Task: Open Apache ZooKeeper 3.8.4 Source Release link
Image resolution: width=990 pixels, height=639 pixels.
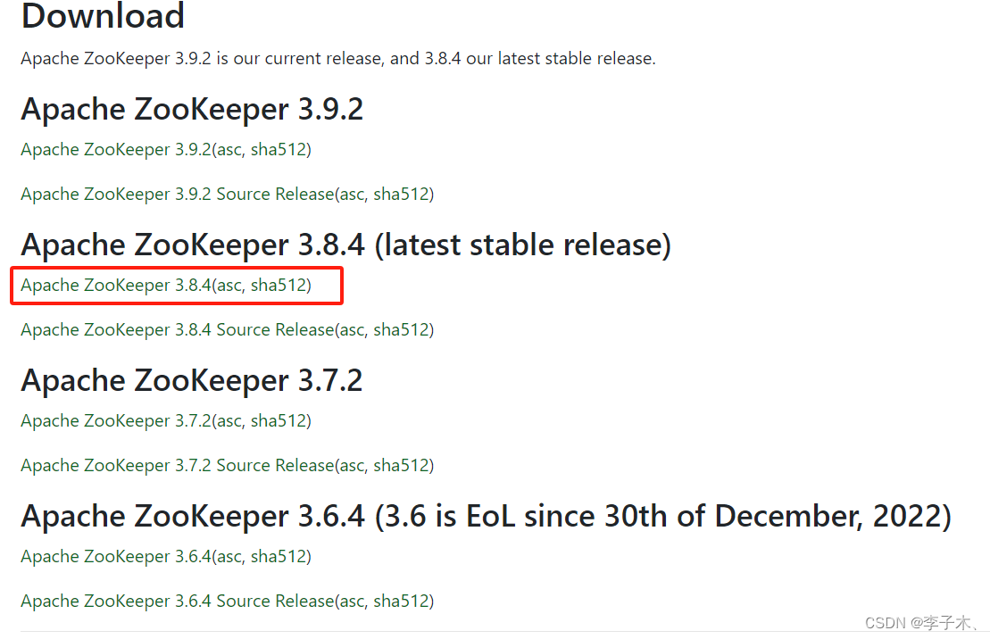Action: point(178,329)
